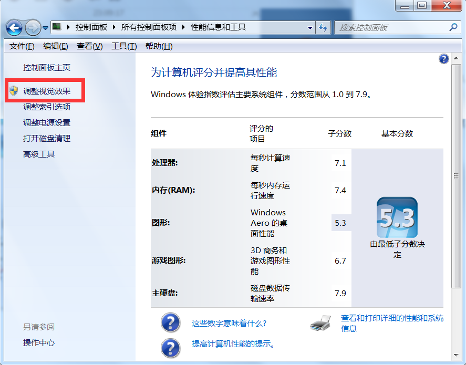Click the question icon beside 提高计算机性能的提示
Viewport: 466px width, 365px height.
(x=171, y=348)
